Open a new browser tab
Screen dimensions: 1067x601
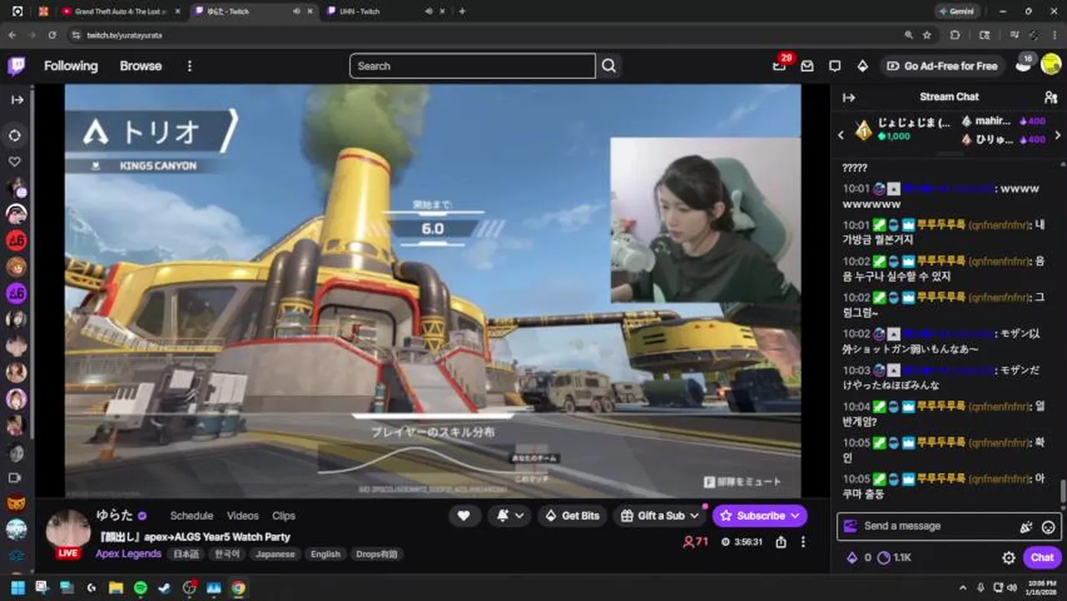(x=462, y=11)
